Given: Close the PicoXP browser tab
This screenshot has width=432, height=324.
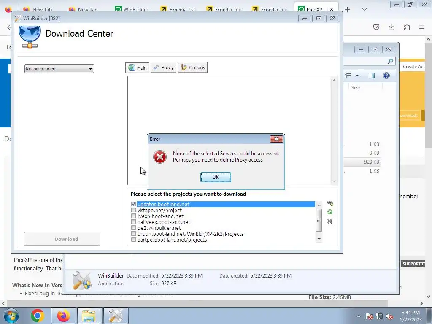Looking at the screenshot, I should 332,9.
